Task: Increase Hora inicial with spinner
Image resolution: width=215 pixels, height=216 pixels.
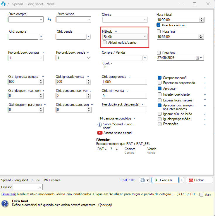Action: pyautogui.click(x=202, y=19)
